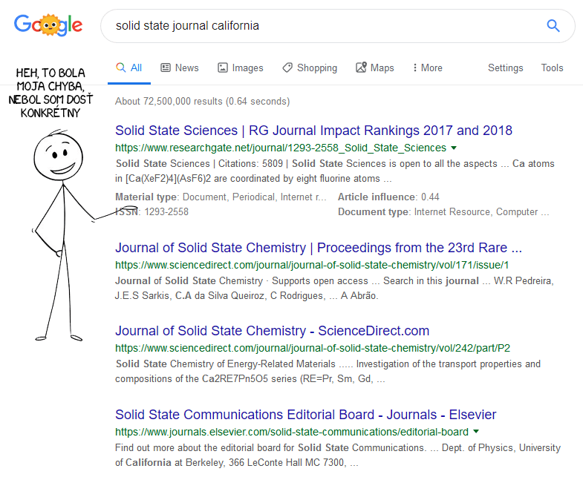This screenshot has width=583, height=480.
Task: Open the search Tools menu
Action: [552, 68]
